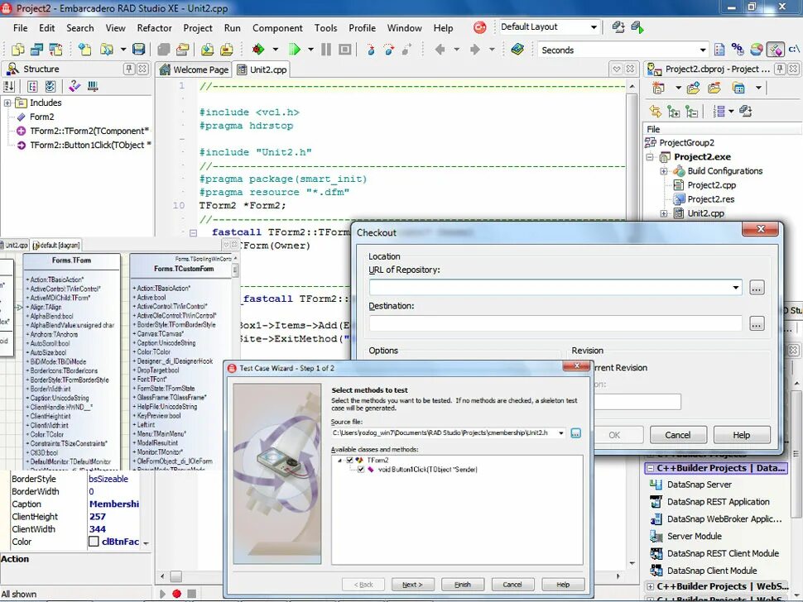Click Cancel in Test Case Wizard

pos(512,585)
